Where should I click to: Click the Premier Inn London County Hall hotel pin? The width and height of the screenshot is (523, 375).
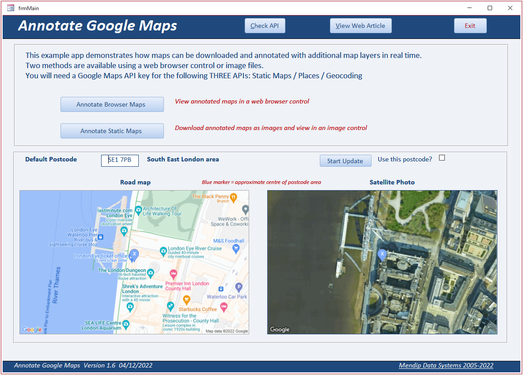(173, 274)
